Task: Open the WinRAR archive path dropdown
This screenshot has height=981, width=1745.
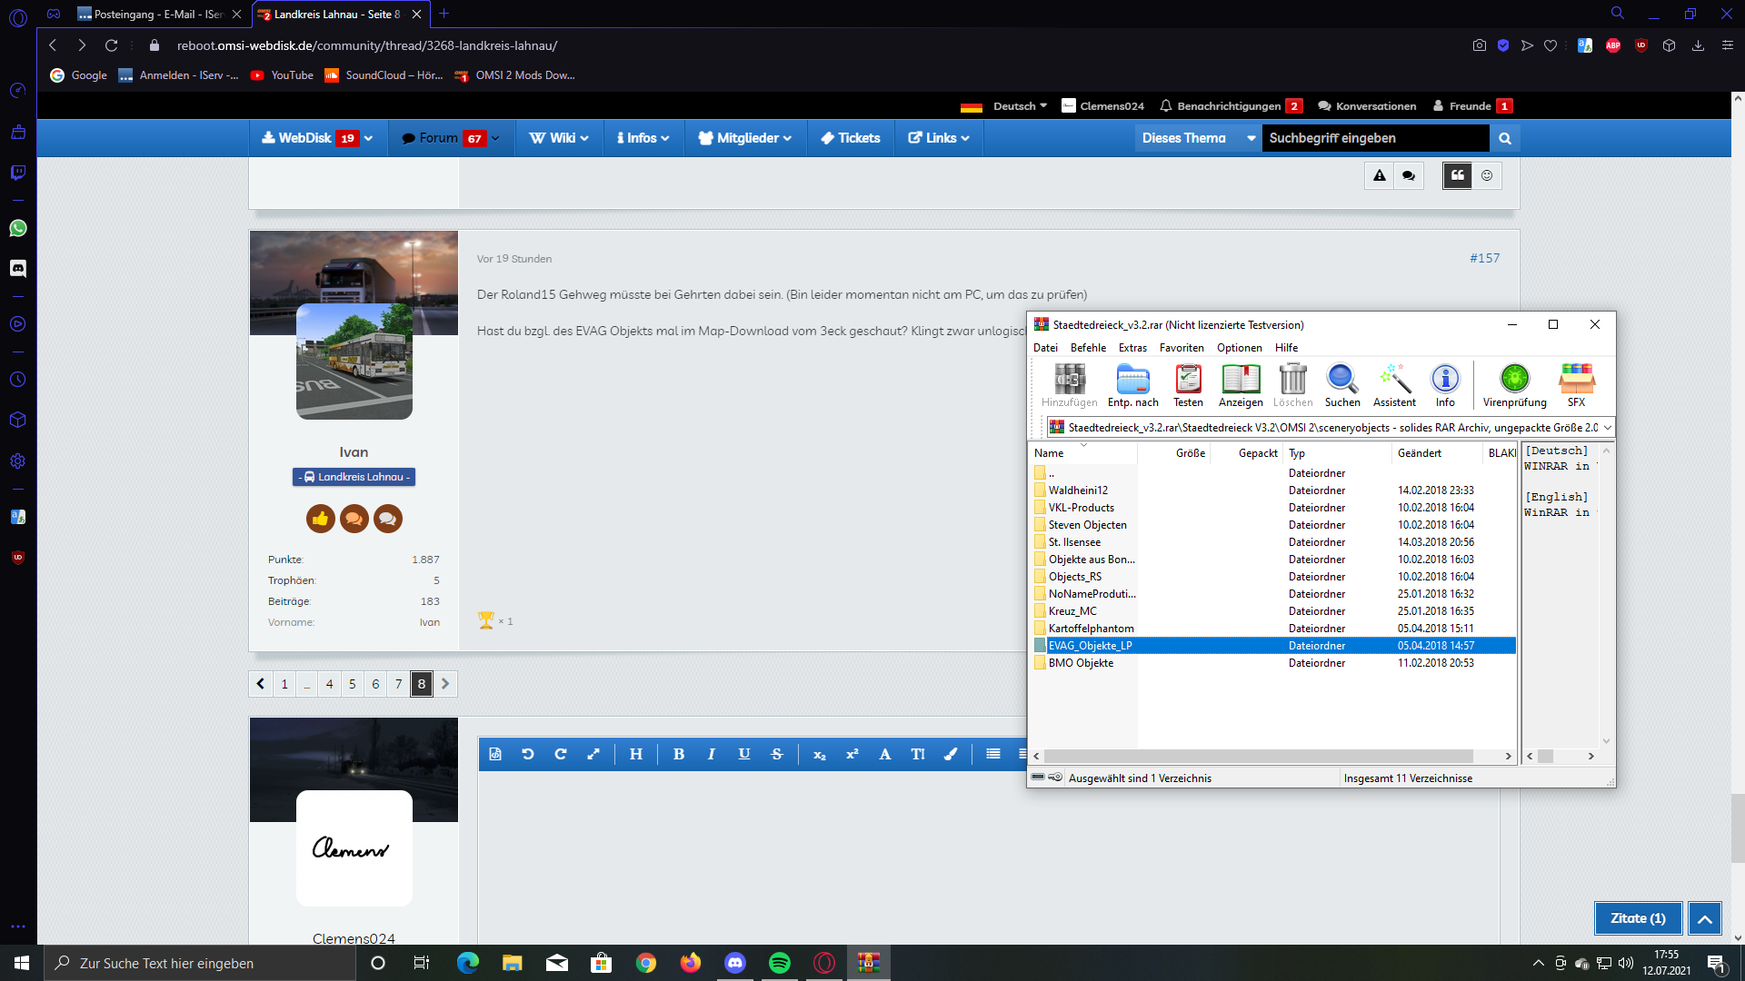Action: pos(1607,427)
